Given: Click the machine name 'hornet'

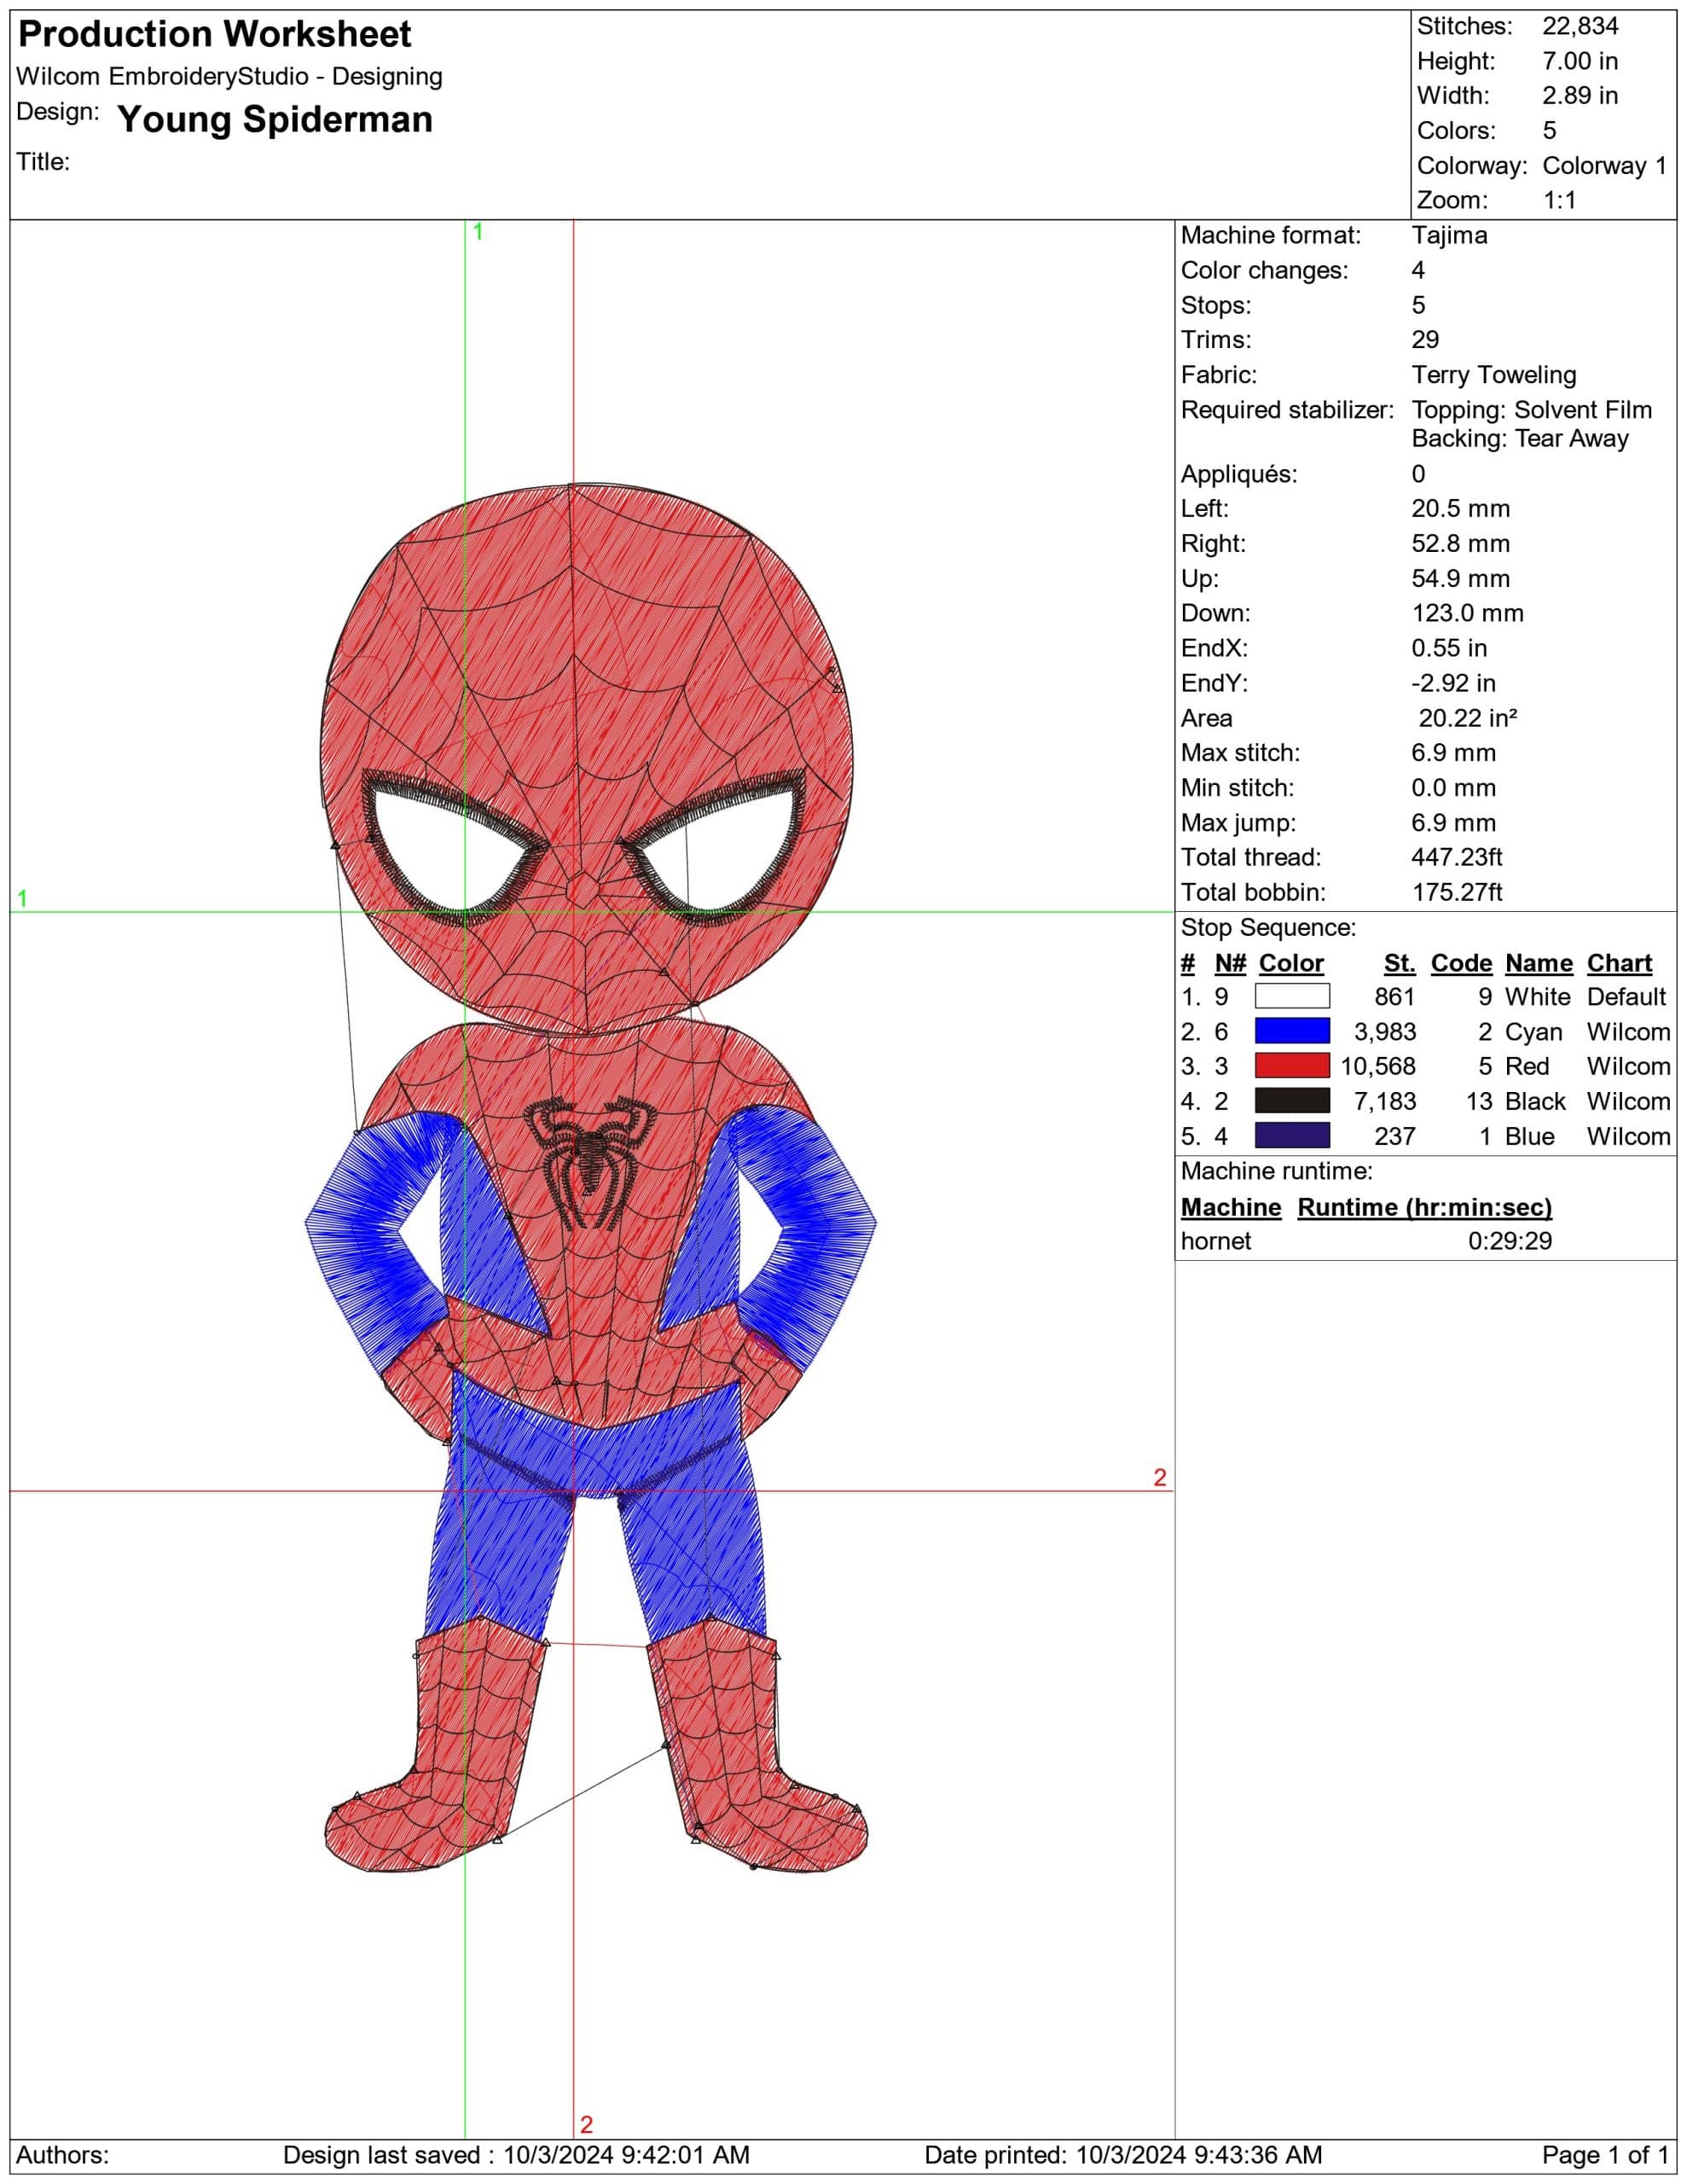Looking at the screenshot, I should click(x=1215, y=1241).
